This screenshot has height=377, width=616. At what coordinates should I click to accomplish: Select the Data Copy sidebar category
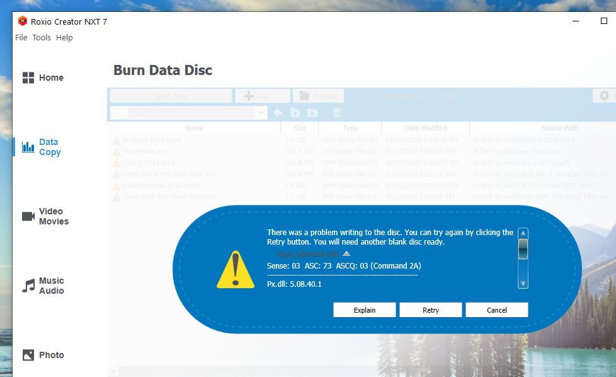[x=42, y=147]
